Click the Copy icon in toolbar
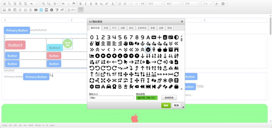Screen dimensions: 272x128 pyautogui.click(x=9, y=4)
